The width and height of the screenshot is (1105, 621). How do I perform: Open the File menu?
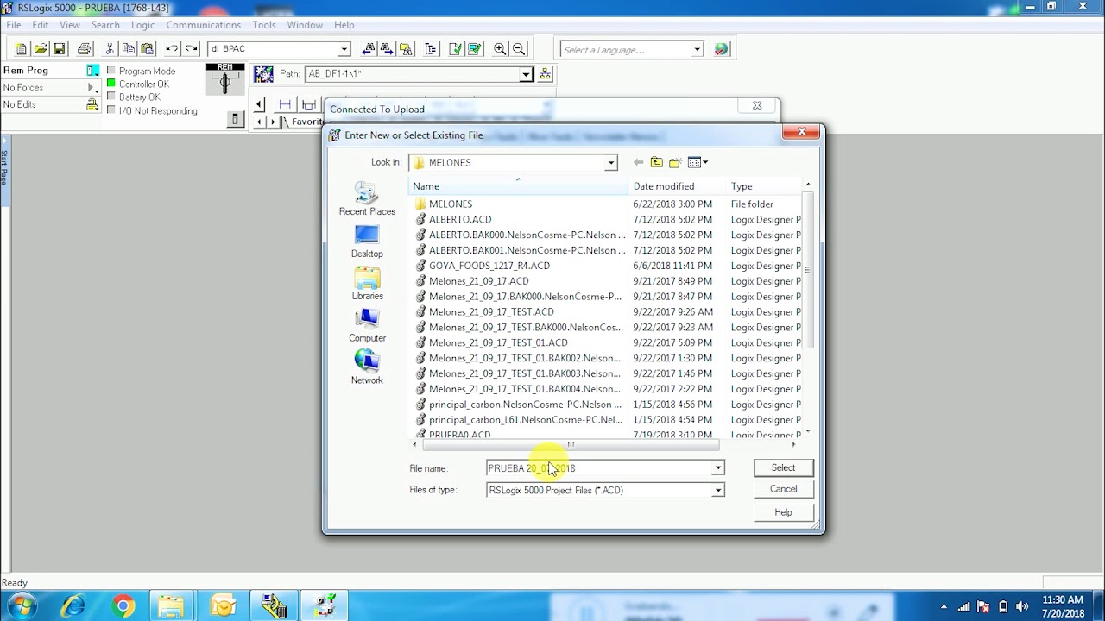click(x=14, y=25)
